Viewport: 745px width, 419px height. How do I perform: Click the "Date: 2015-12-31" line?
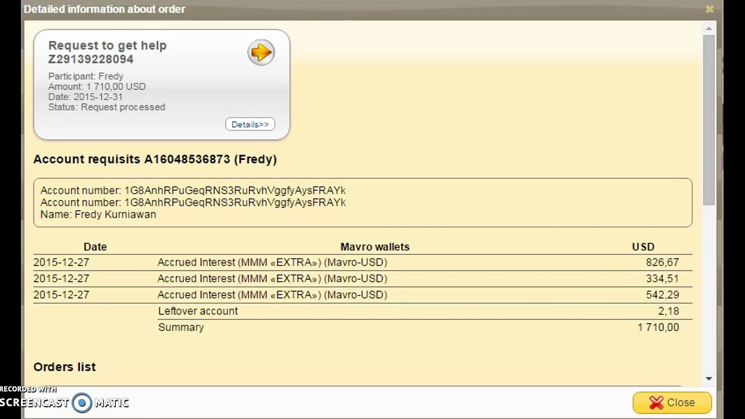pyautogui.click(x=85, y=97)
